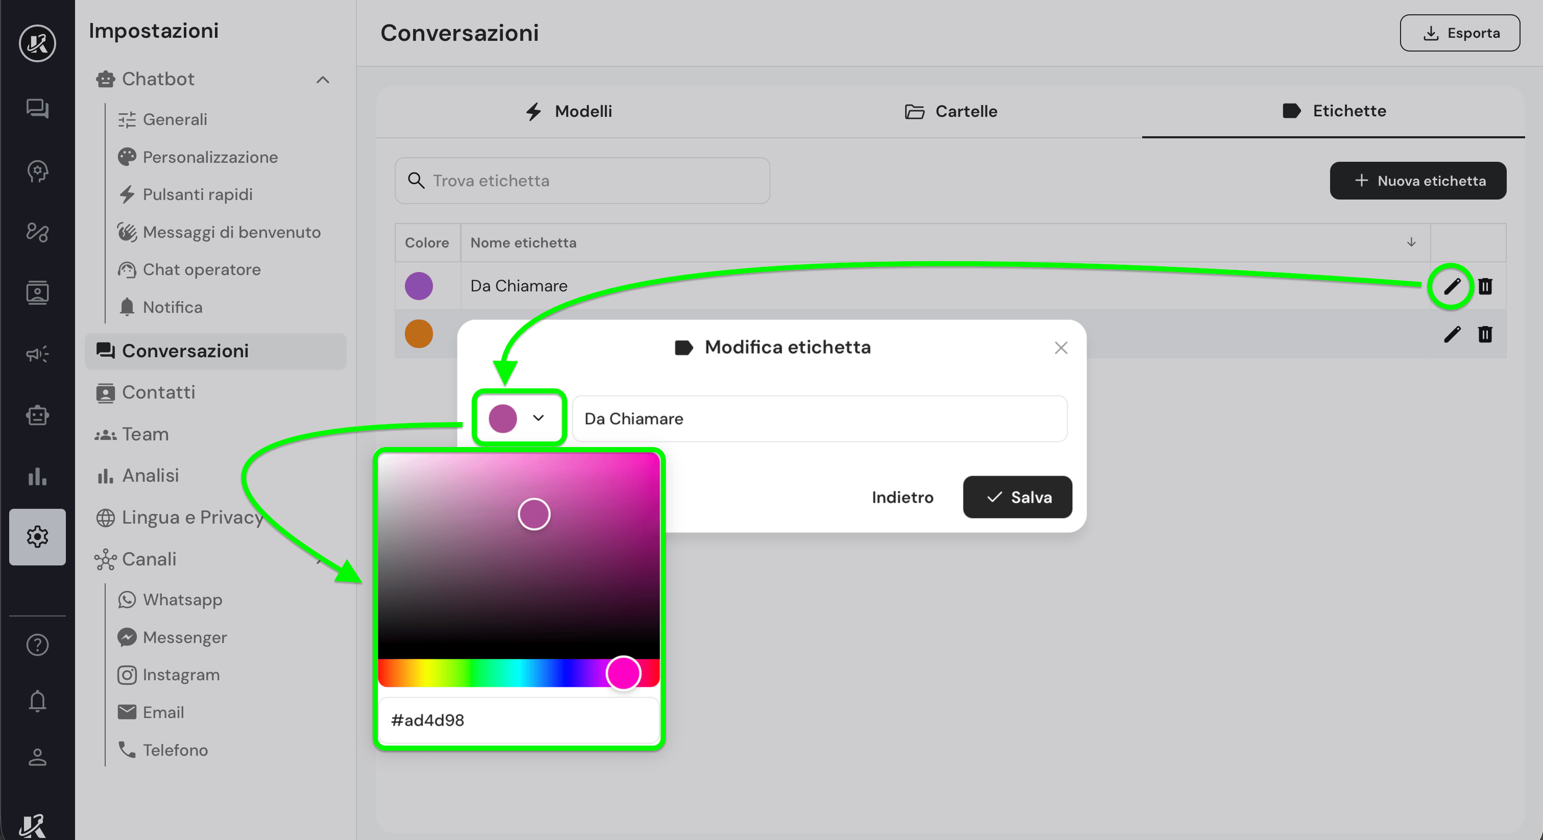Open the user profile icon in left rail
The height and width of the screenshot is (840, 1543).
pos(37,757)
